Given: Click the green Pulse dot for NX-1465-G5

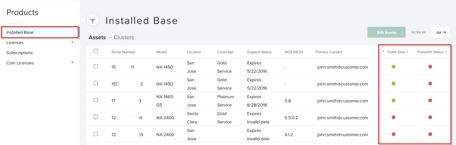Looking at the screenshot, I should click(x=394, y=100).
